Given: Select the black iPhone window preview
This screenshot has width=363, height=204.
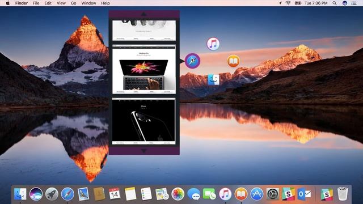Looking at the screenshot, I should click(x=144, y=121).
